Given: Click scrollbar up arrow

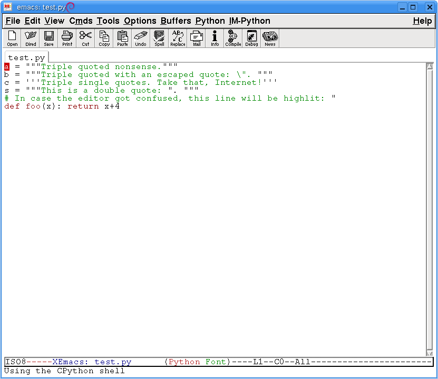Looking at the screenshot, I should pyautogui.click(x=430, y=66).
